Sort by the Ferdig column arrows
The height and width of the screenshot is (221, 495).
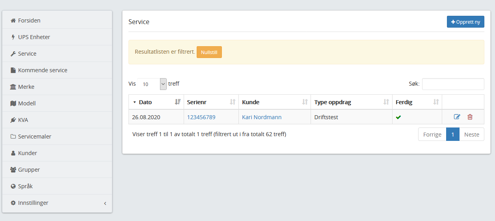click(436, 102)
